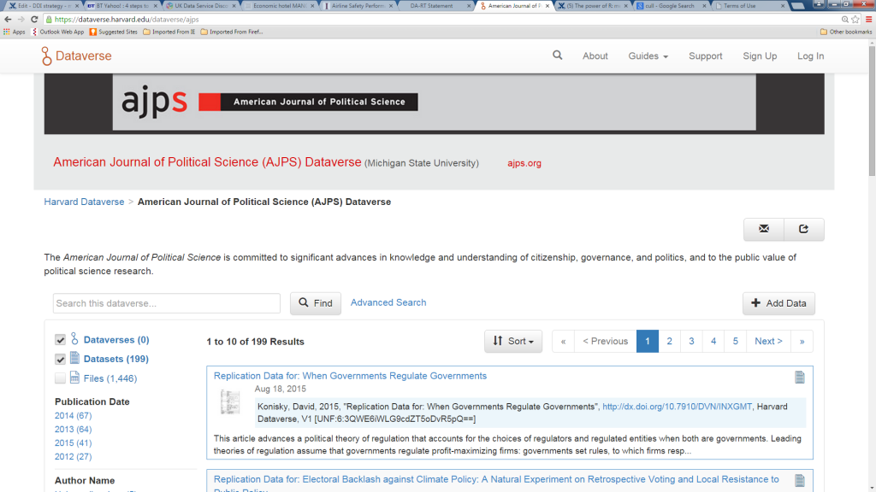Bookmark page with star icon
Screen dimensions: 876x492
pyautogui.click(x=855, y=19)
